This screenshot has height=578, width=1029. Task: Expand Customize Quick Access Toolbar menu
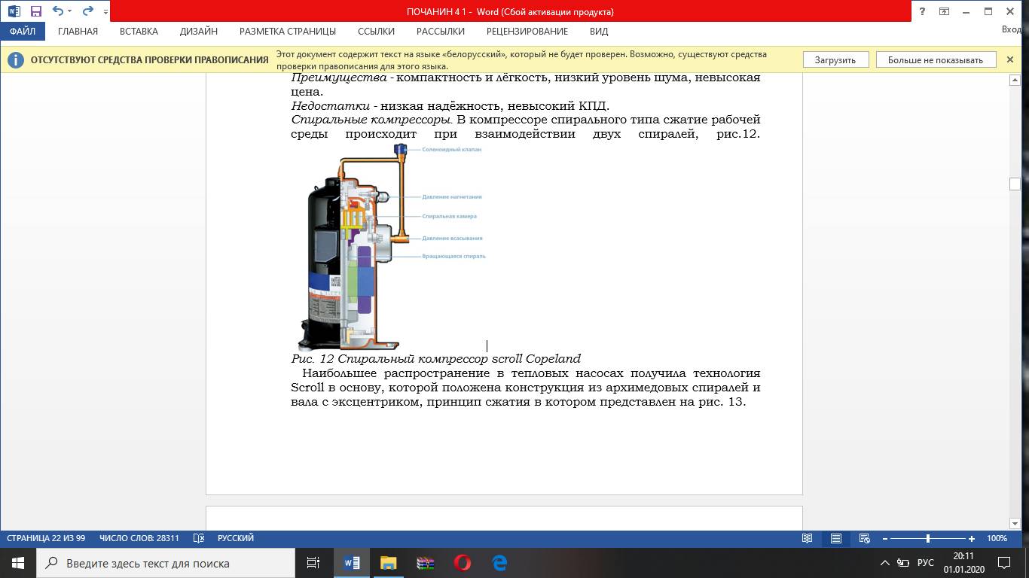click(x=105, y=12)
